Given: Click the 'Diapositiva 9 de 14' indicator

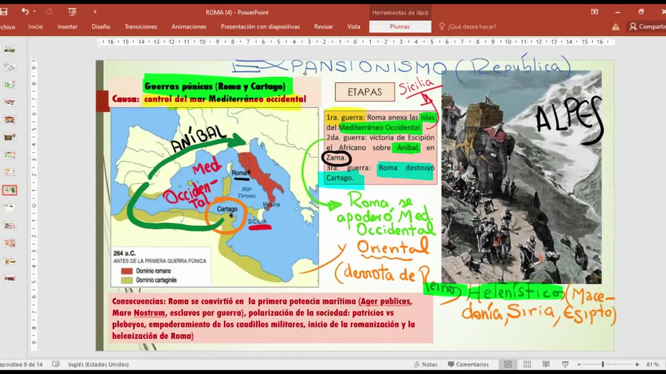Looking at the screenshot, I should [21, 365].
